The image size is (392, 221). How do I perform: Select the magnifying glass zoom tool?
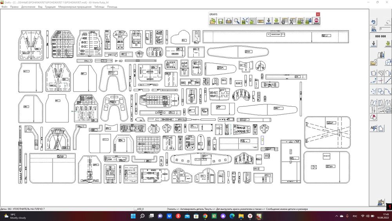[x=237, y=21]
